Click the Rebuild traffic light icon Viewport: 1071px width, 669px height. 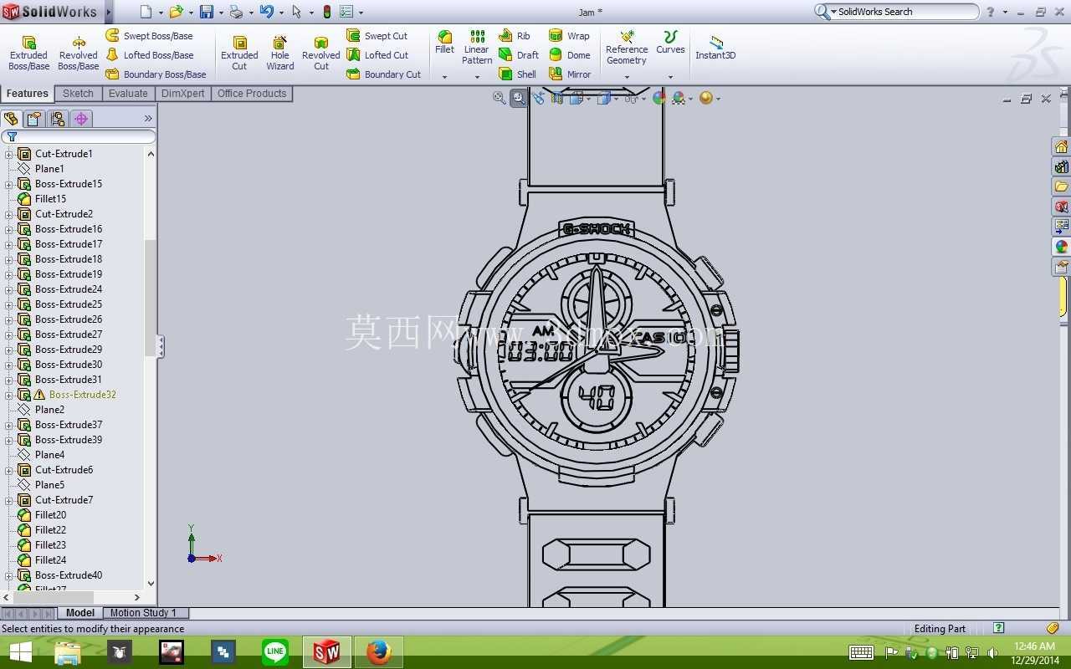(326, 12)
